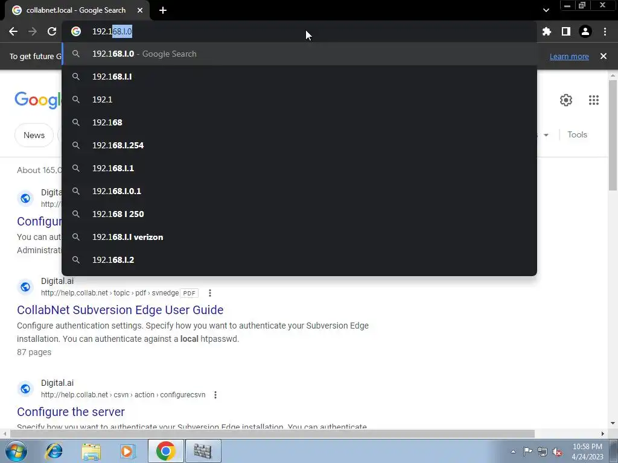Viewport: 618px width, 463px height.
Task: Open the search Tools option
Action: point(577,134)
